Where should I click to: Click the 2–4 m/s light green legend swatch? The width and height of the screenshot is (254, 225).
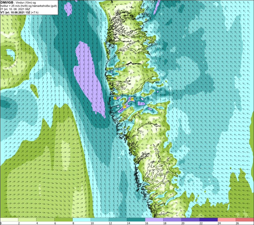coord(27,219)
